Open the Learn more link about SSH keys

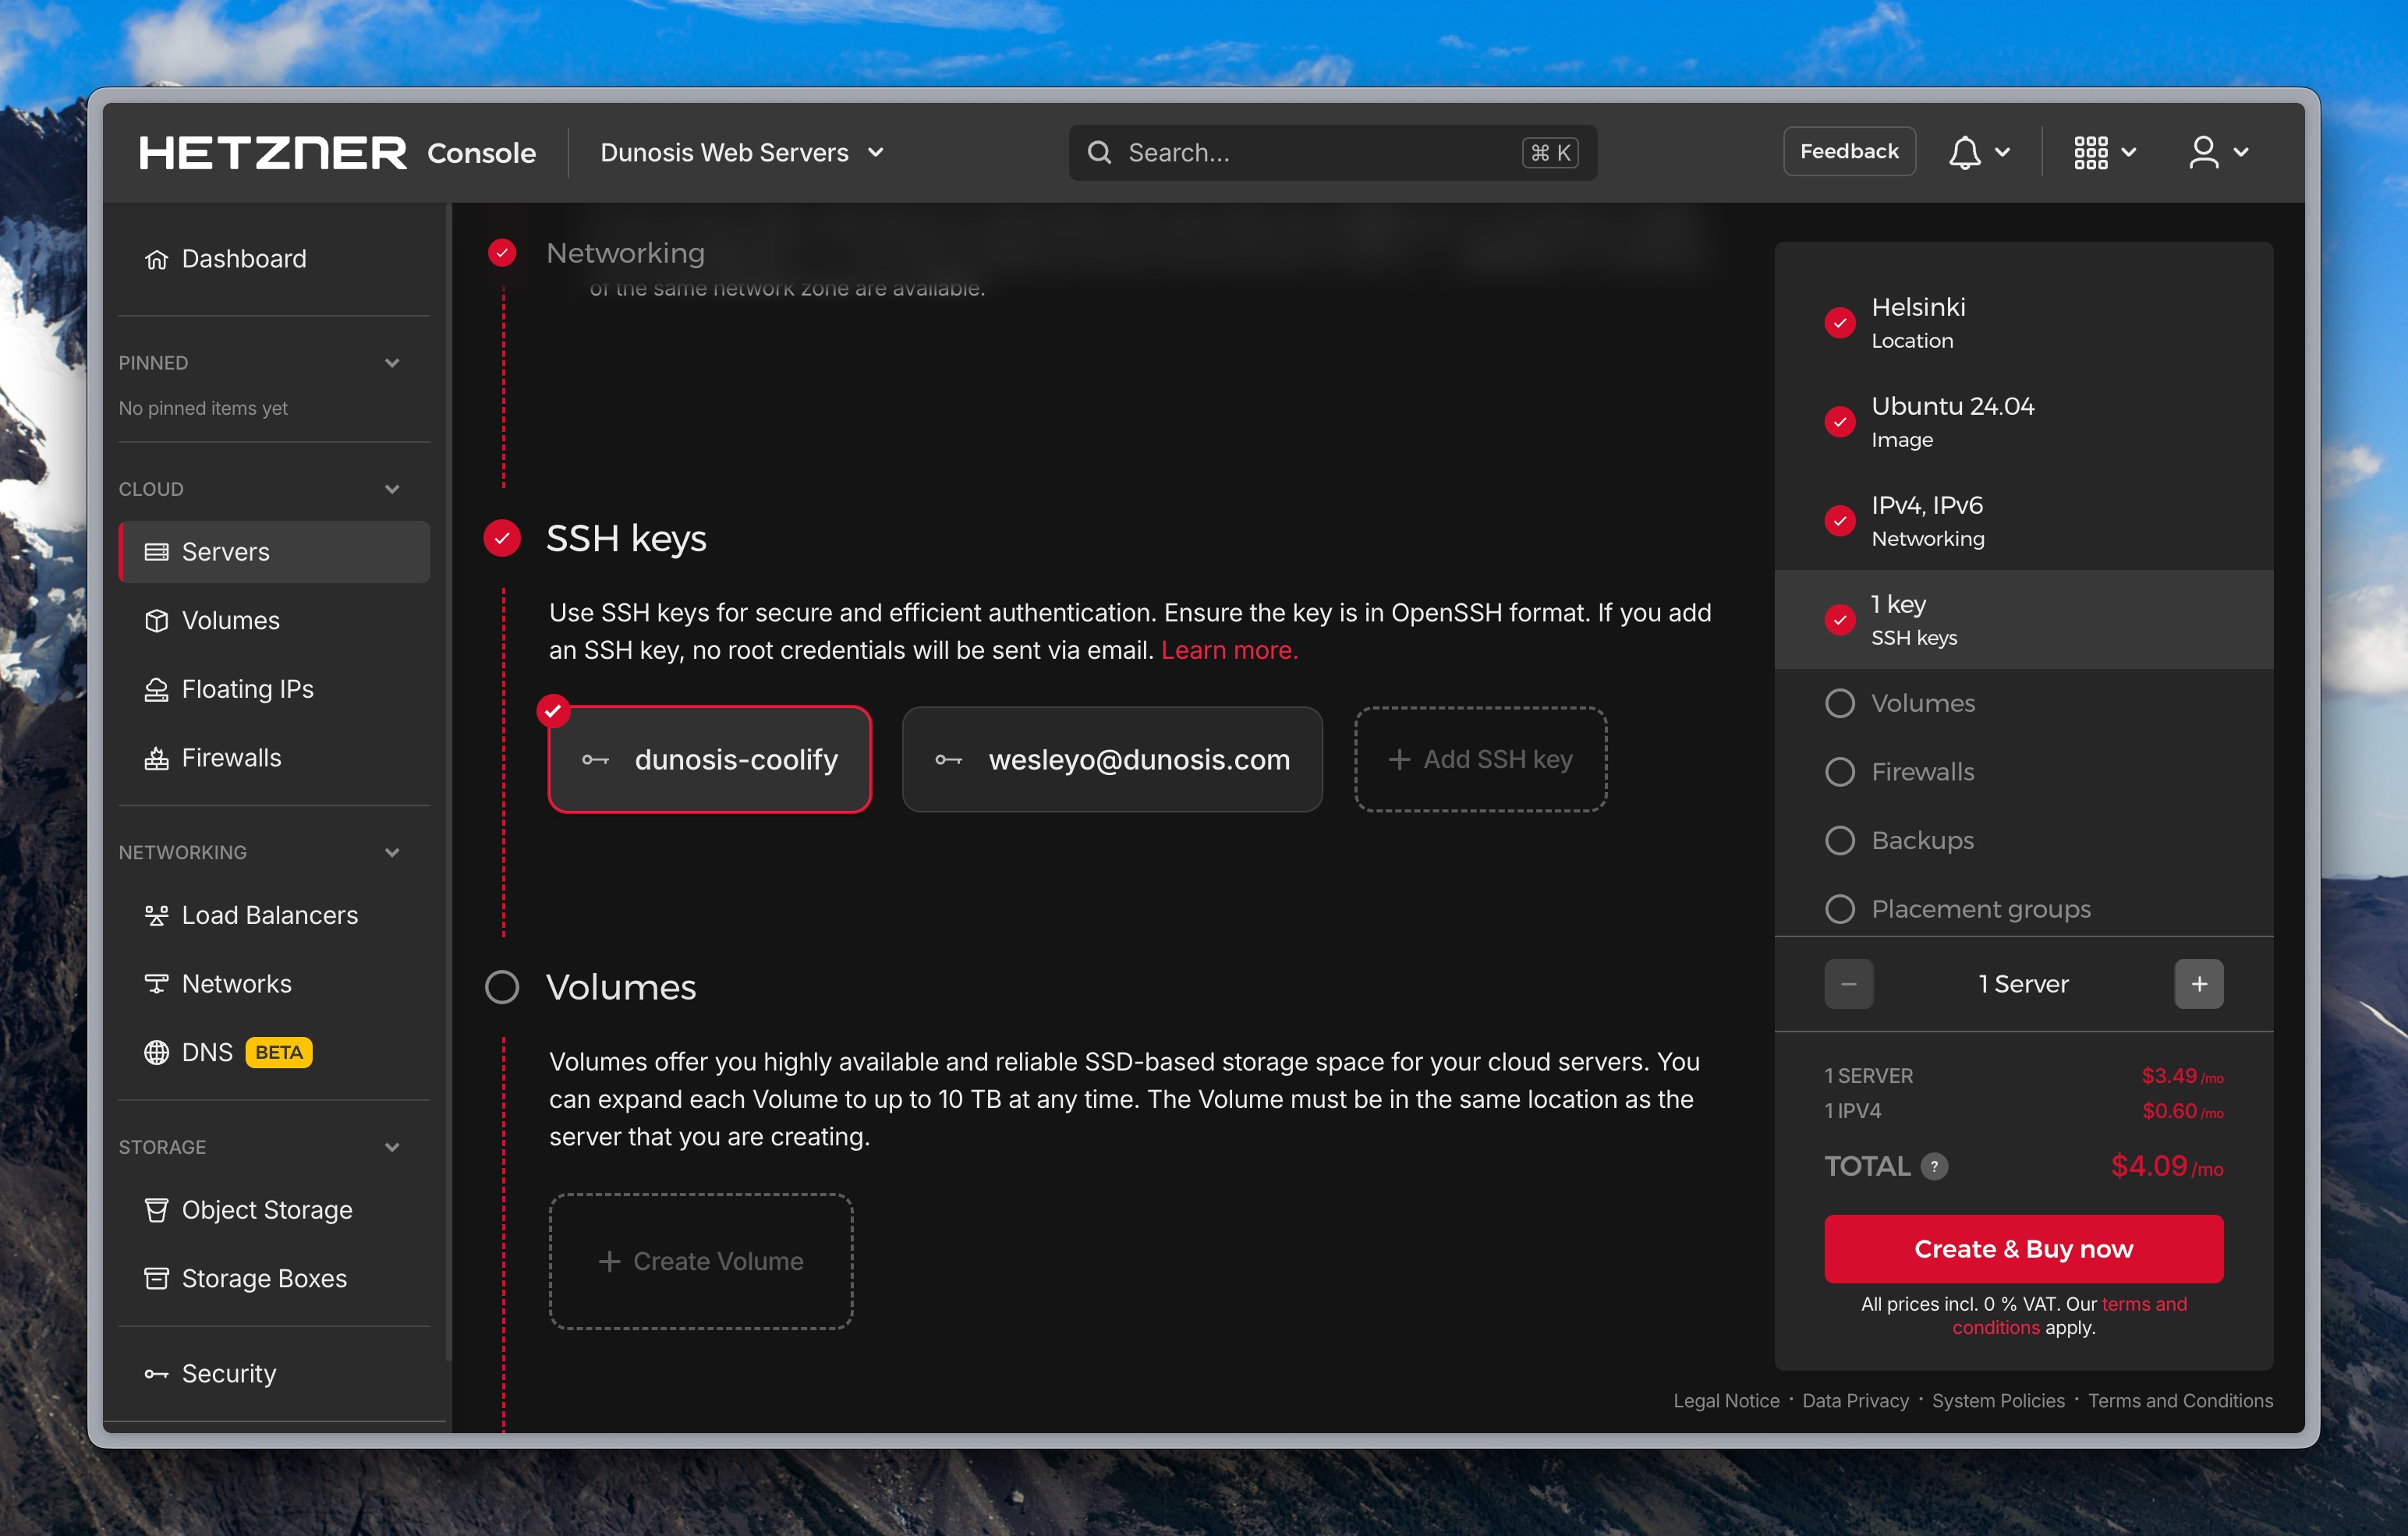[1229, 649]
